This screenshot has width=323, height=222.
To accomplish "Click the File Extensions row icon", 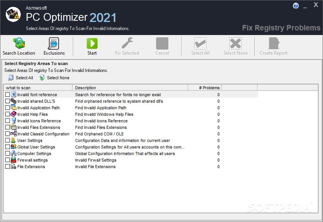I will [13, 167].
